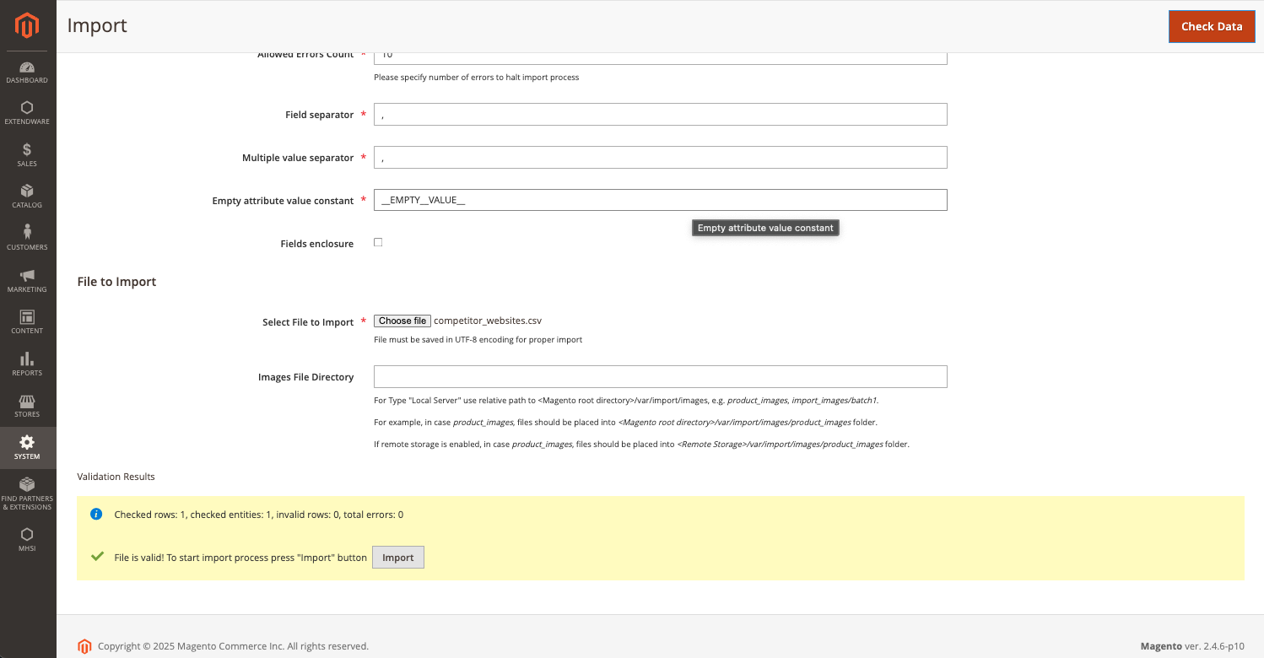Click the 'Validation Results' label
Viewport: 1264px width, 658px height.
click(x=116, y=477)
